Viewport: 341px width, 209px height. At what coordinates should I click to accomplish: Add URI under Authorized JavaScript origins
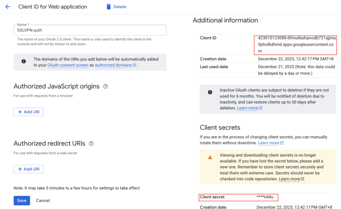pos(28,112)
